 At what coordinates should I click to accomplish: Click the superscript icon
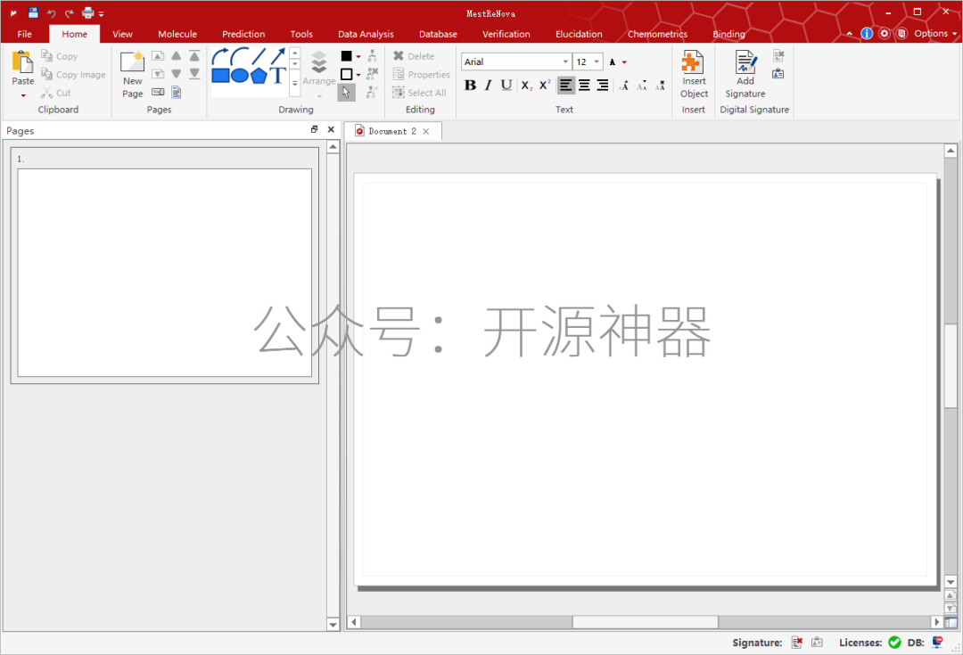(x=544, y=86)
